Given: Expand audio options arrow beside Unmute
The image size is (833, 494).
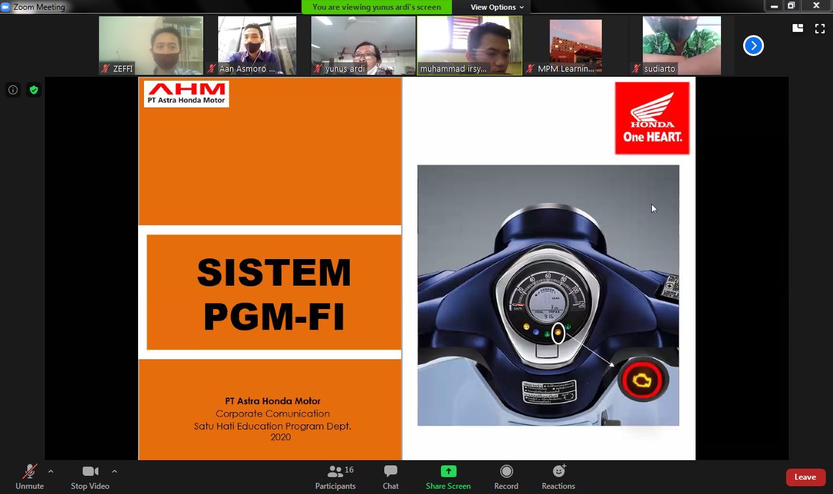Looking at the screenshot, I should pyautogui.click(x=51, y=471).
